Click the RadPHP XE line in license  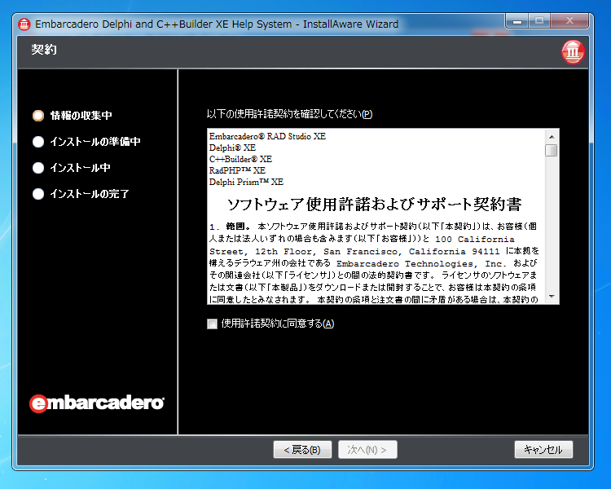237,170
